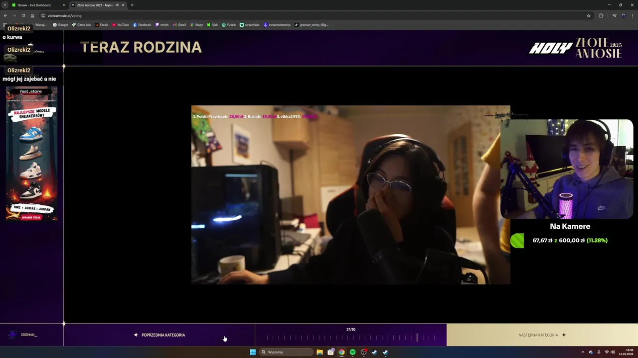Go to previous category (Poprzednia kategoria)
The width and height of the screenshot is (638, 358).
[159, 335]
